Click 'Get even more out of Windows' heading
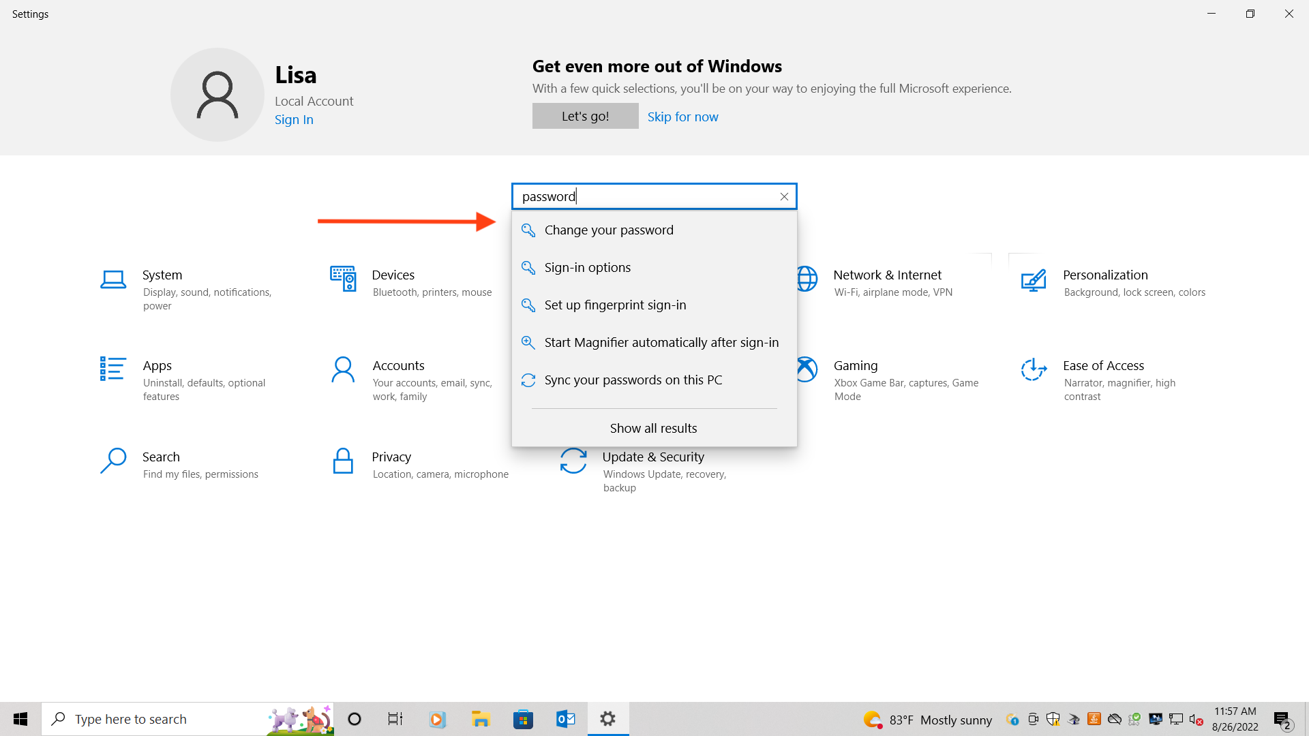The width and height of the screenshot is (1309, 736). click(657, 66)
